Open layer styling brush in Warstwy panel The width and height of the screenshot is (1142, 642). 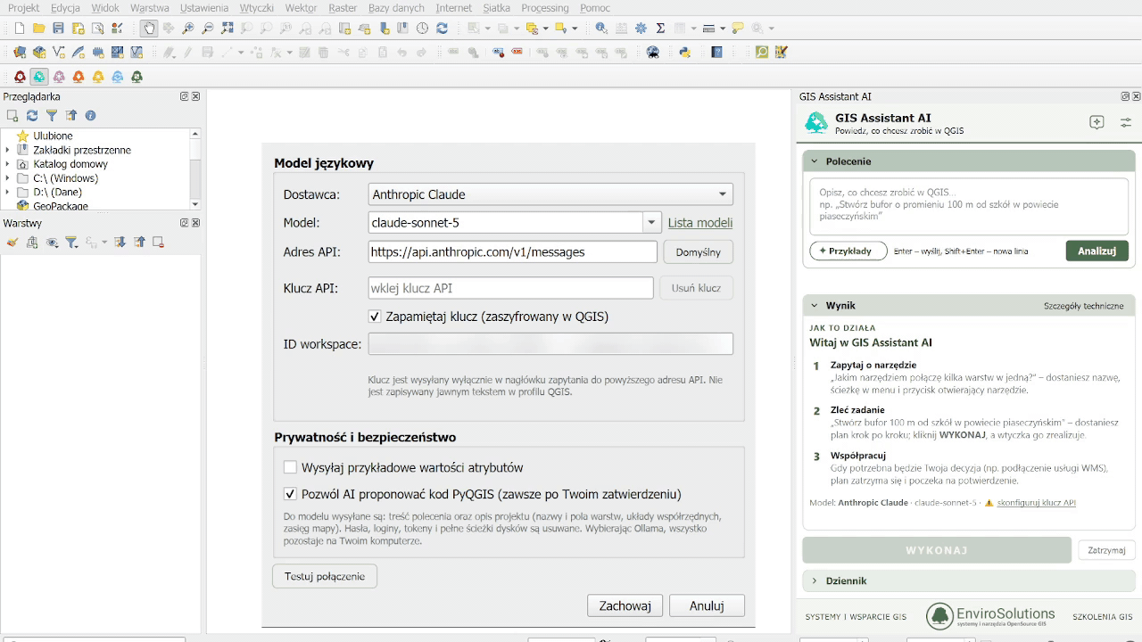pyautogui.click(x=12, y=242)
